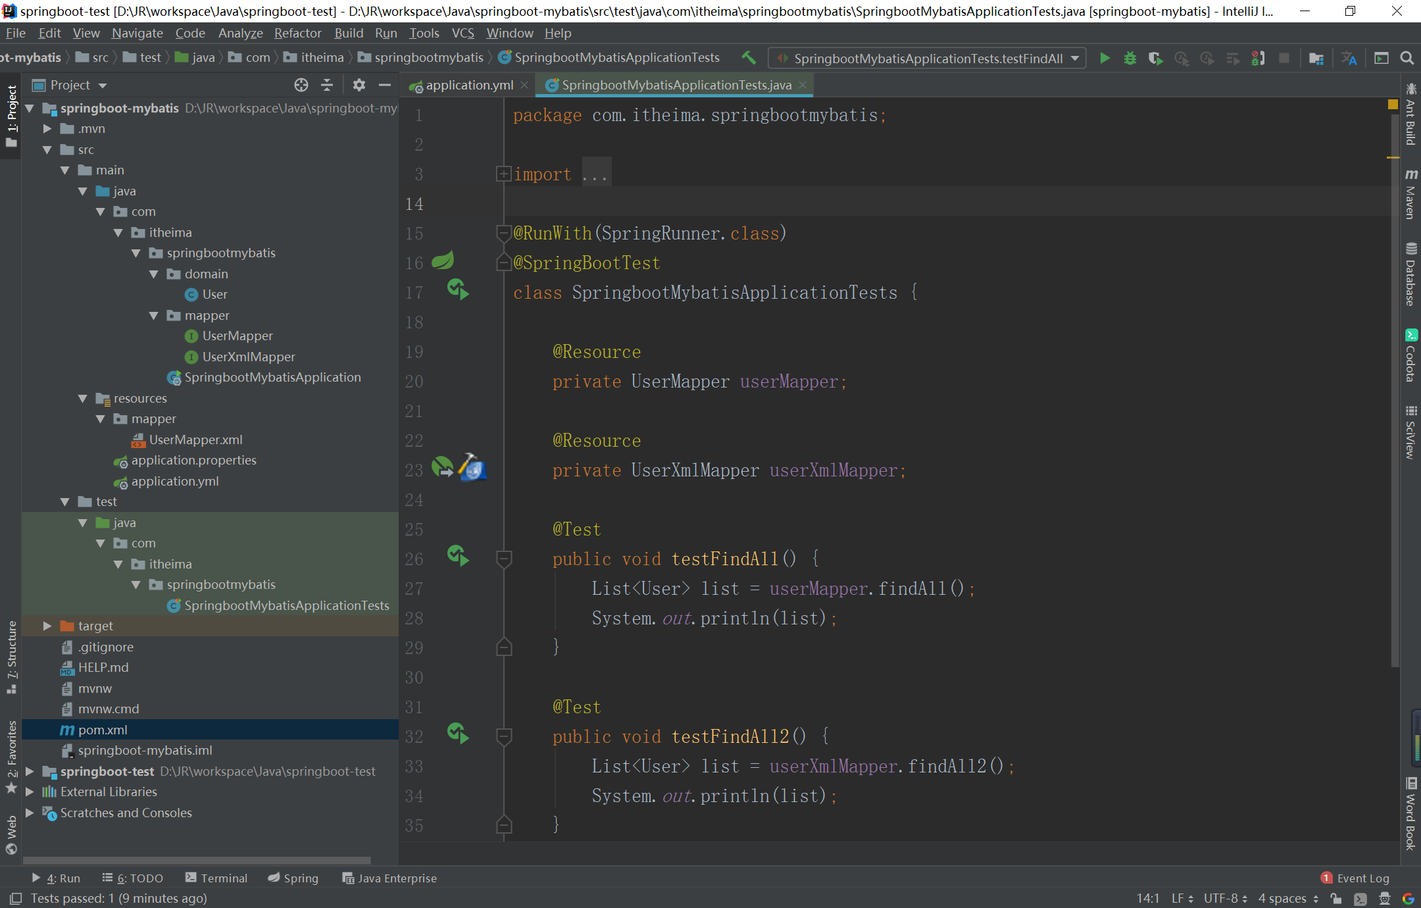Toggle the Web side tool window button
The image size is (1421, 908).
[11, 834]
